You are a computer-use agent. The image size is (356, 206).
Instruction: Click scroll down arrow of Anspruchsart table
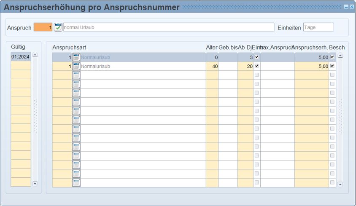340,184
